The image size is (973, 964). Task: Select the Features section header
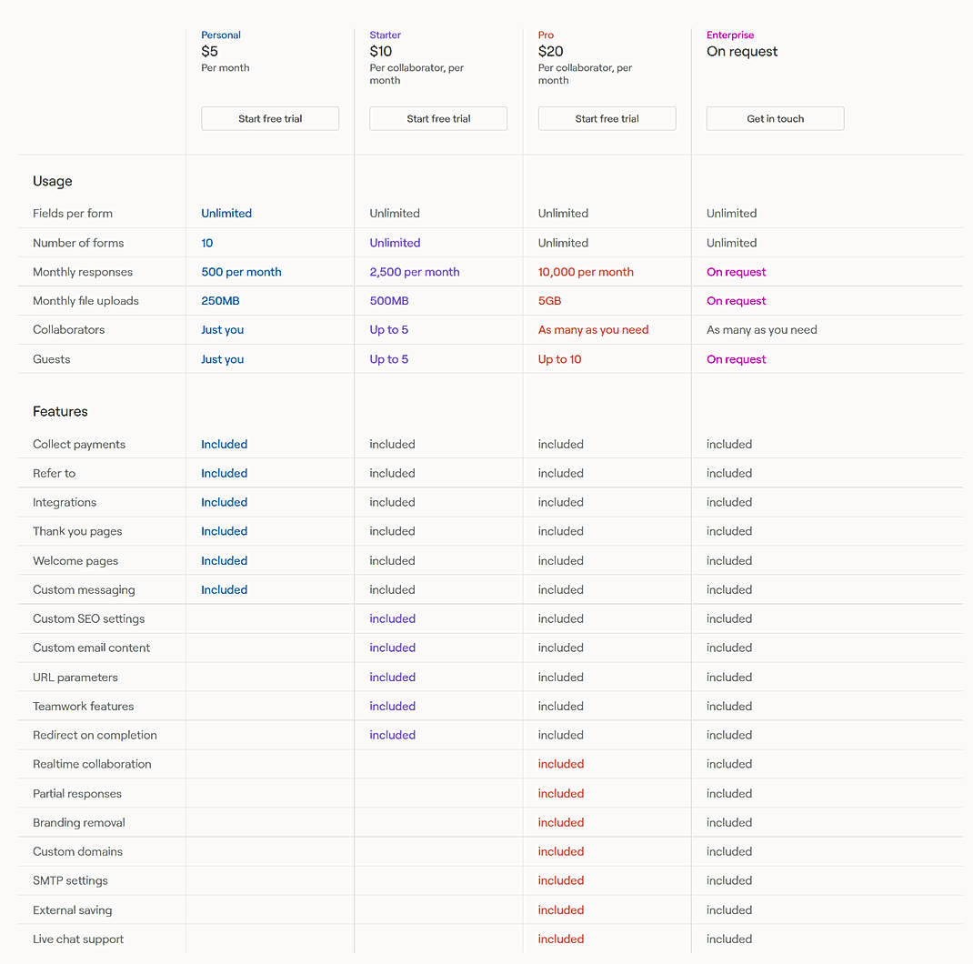point(60,411)
